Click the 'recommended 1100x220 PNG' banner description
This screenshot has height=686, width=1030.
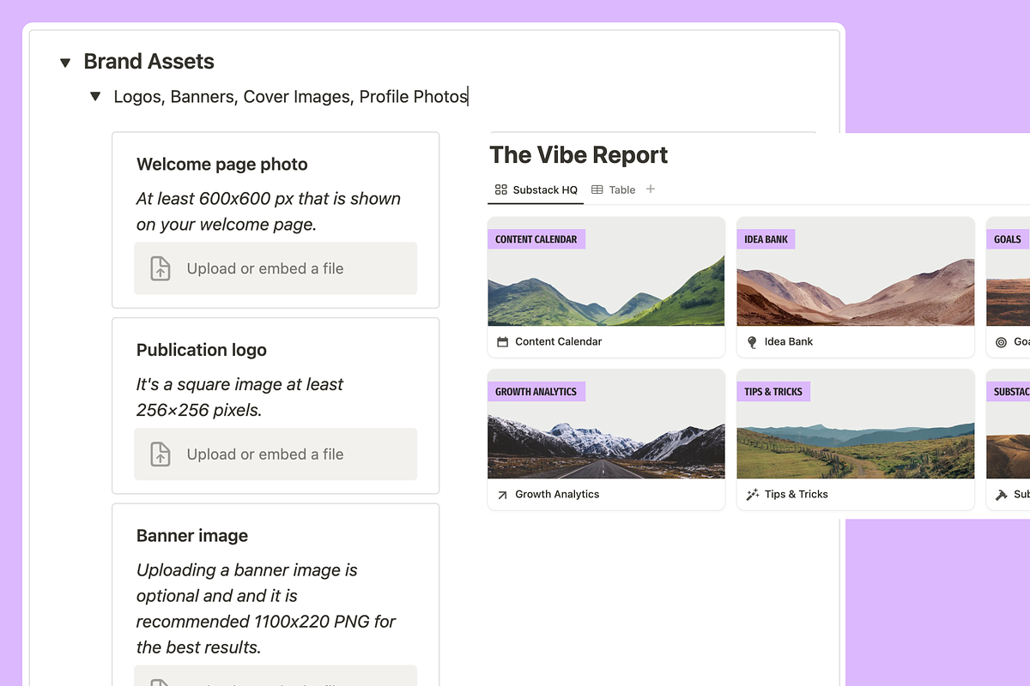coord(266,608)
